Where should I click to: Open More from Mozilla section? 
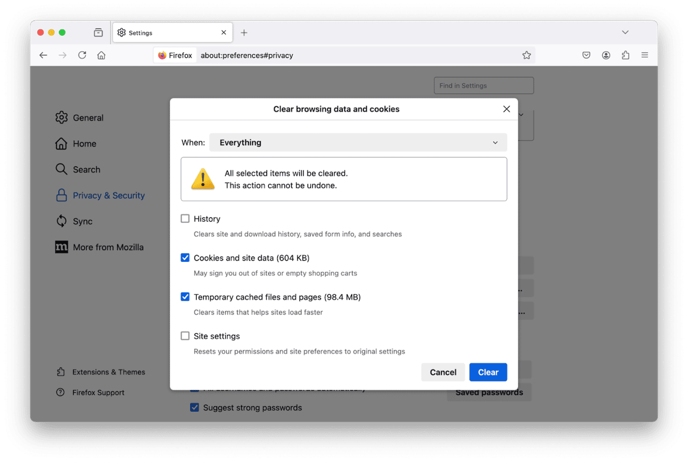tap(107, 247)
